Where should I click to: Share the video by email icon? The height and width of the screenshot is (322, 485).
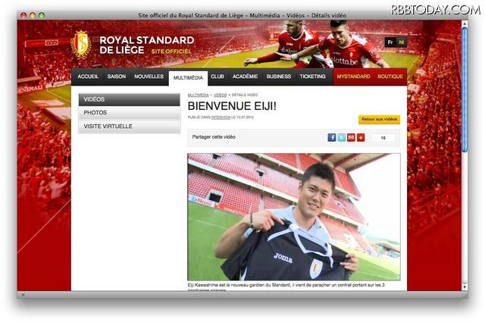point(351,137)
